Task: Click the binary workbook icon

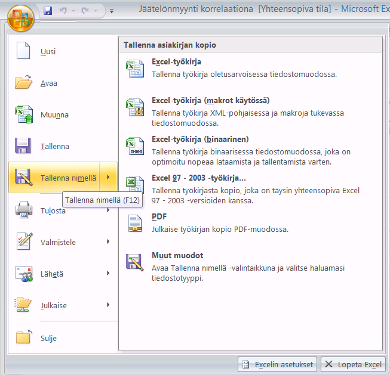Action: [x=135, y=146]
